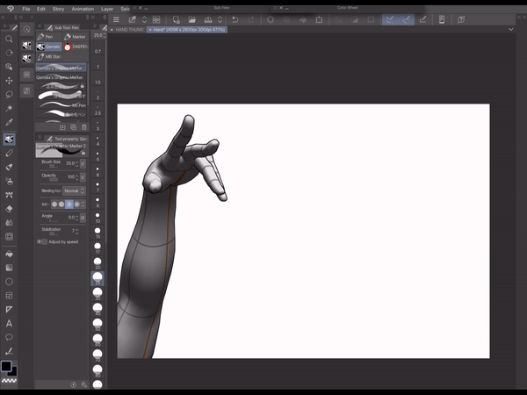Select the Text tool
This screenshot has width=527, height=395.
point(9,323)
